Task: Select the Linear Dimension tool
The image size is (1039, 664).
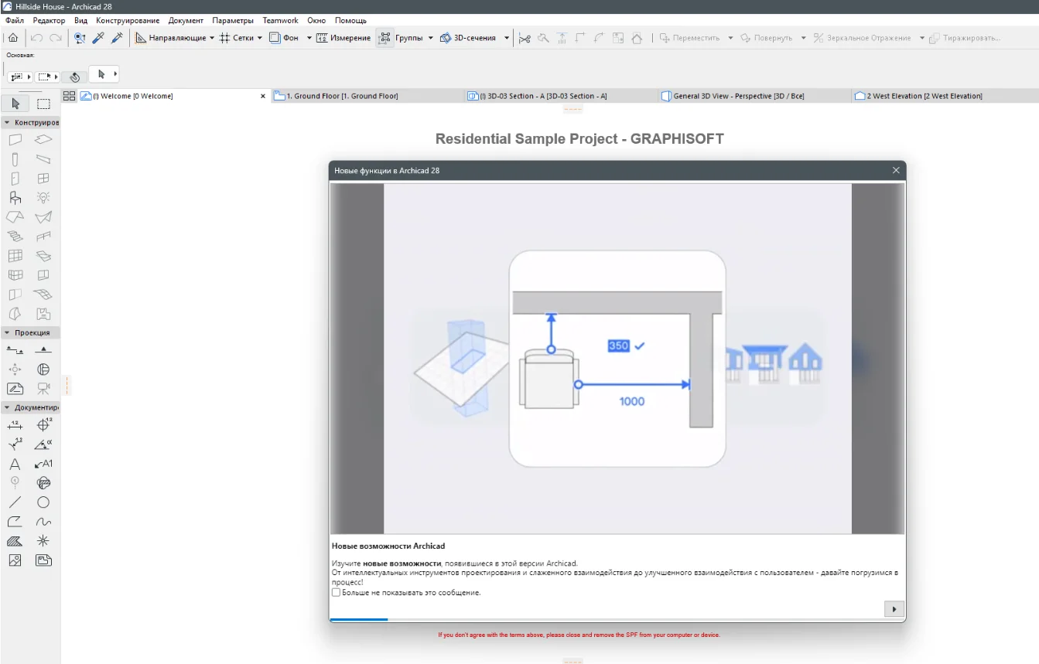Action: (15, 425)
